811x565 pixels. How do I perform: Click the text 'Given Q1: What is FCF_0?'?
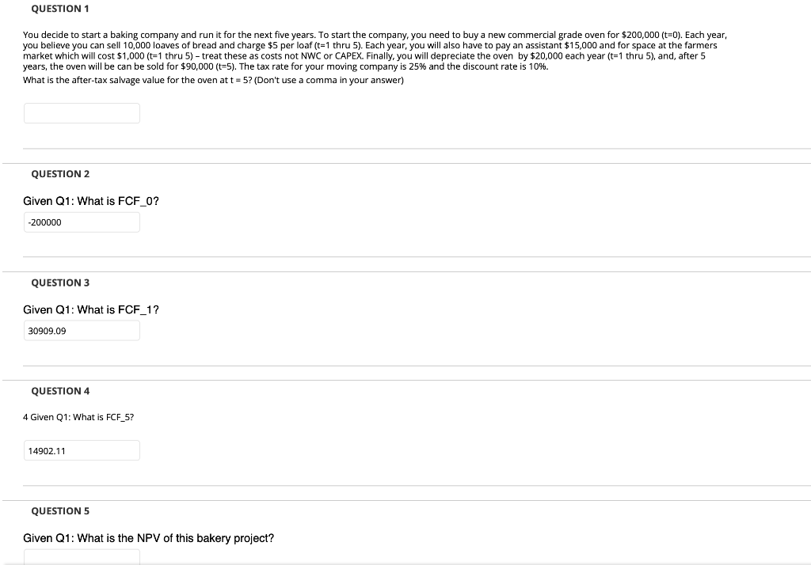pos(90,201)
